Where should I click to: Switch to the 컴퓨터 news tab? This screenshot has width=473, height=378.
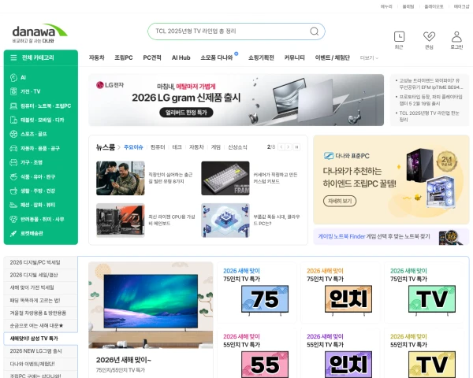pos(158,147)
